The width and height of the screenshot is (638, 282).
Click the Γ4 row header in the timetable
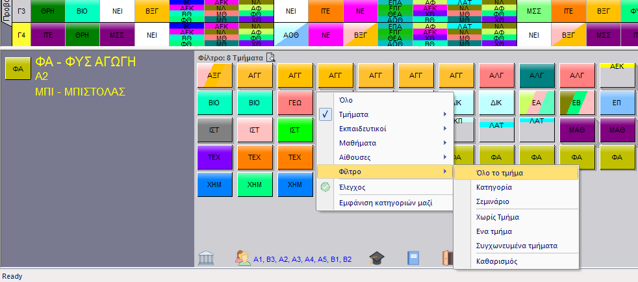coord(21,34)
